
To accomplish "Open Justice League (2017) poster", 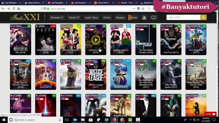I will (96, 74).
